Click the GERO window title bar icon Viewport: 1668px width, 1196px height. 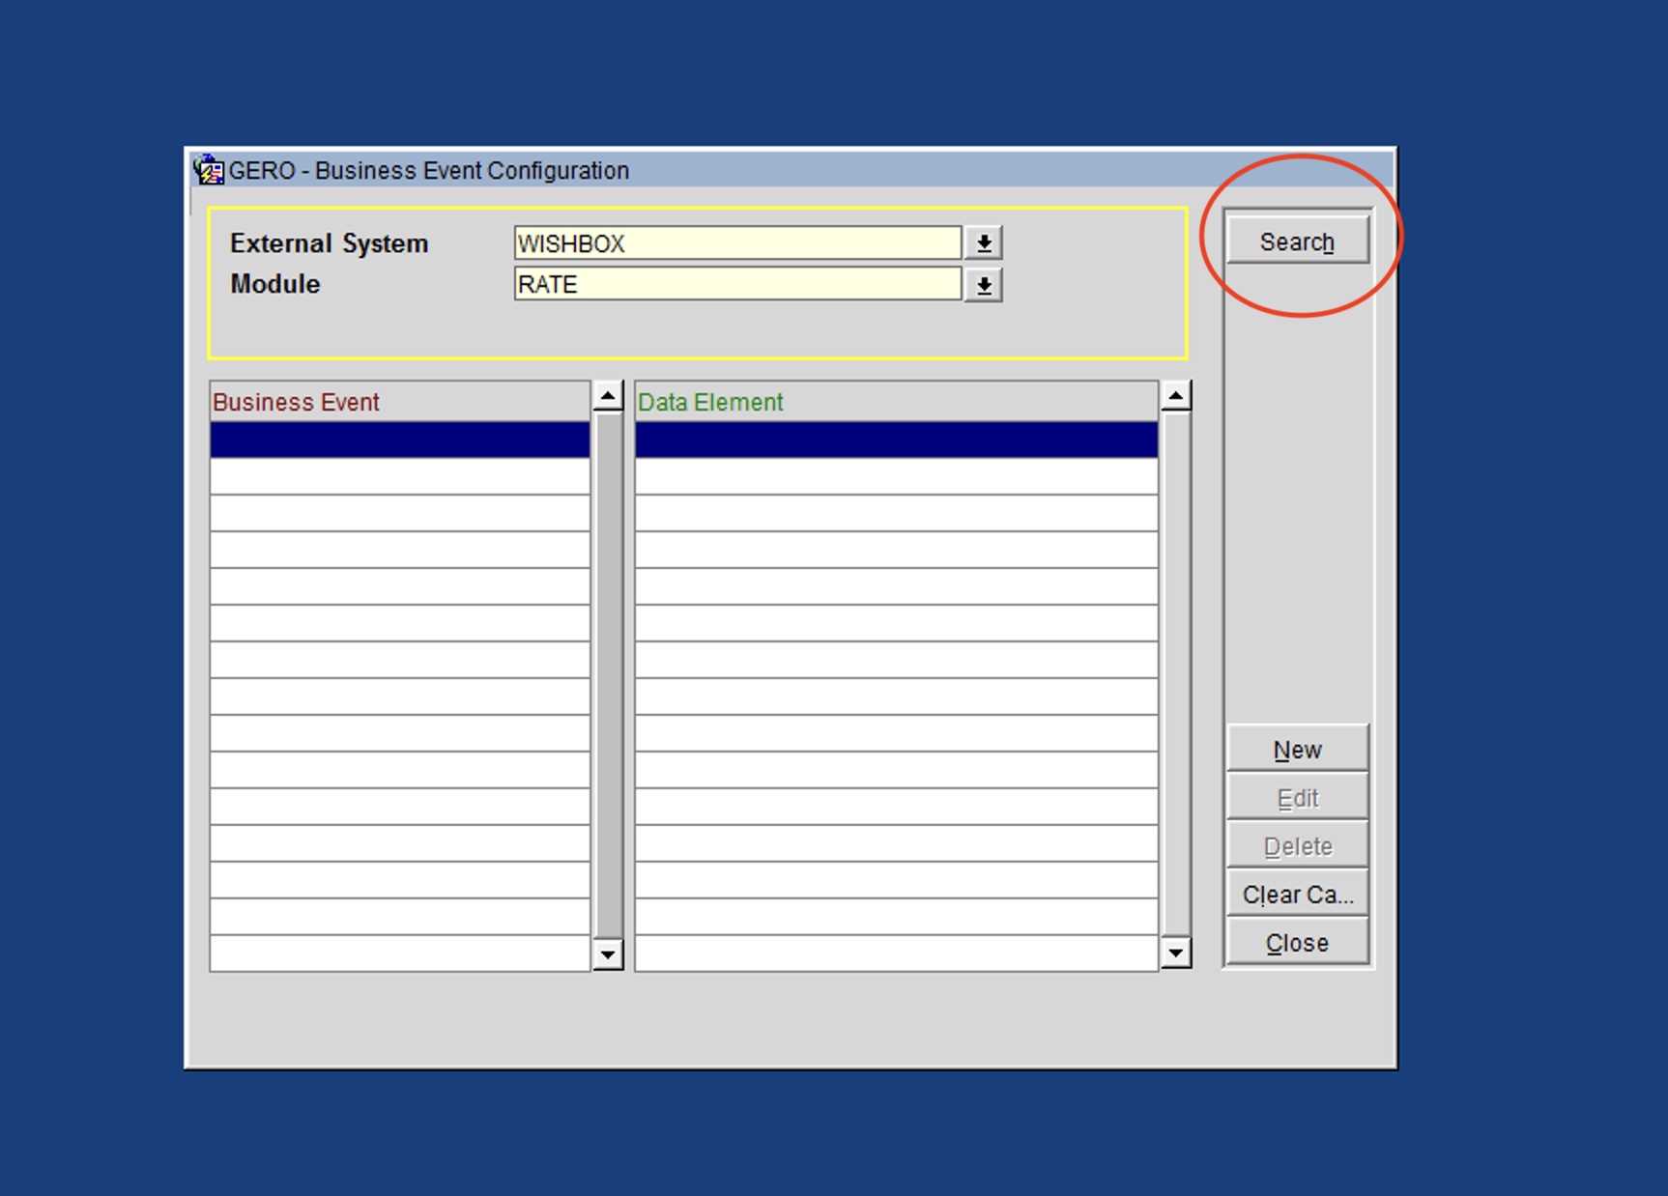coord(208,170)
